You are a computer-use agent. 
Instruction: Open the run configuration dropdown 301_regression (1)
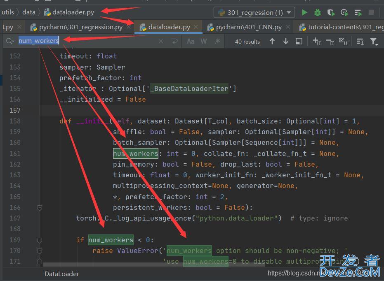click(254, 12)
